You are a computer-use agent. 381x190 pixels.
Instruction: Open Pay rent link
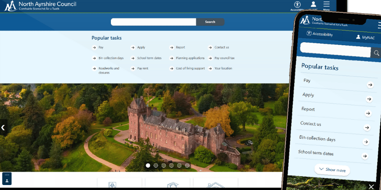142,68
